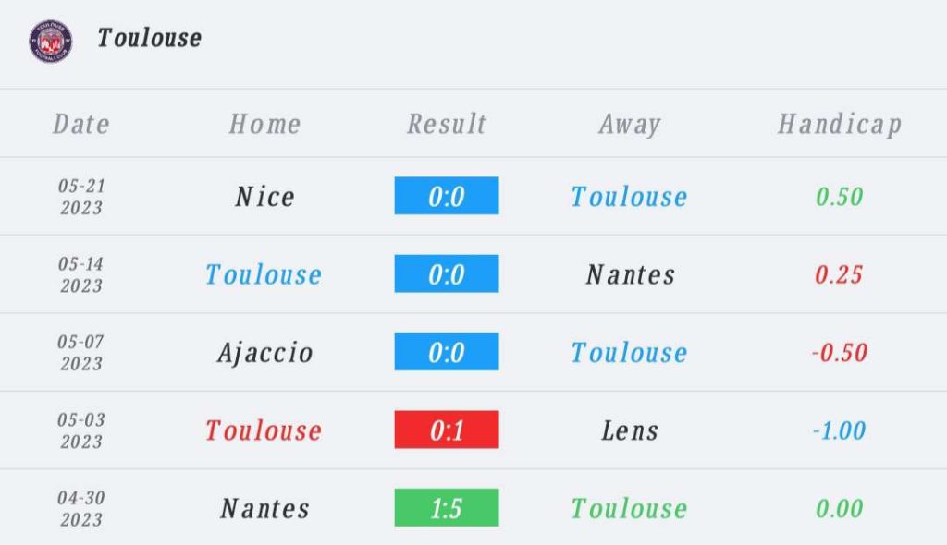
Task: Click the 05-21 2023 match date
Action: pos(81,196)
